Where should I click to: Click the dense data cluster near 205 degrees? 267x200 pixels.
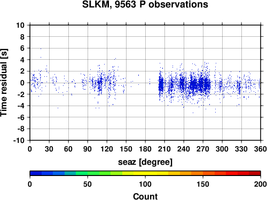161,84
